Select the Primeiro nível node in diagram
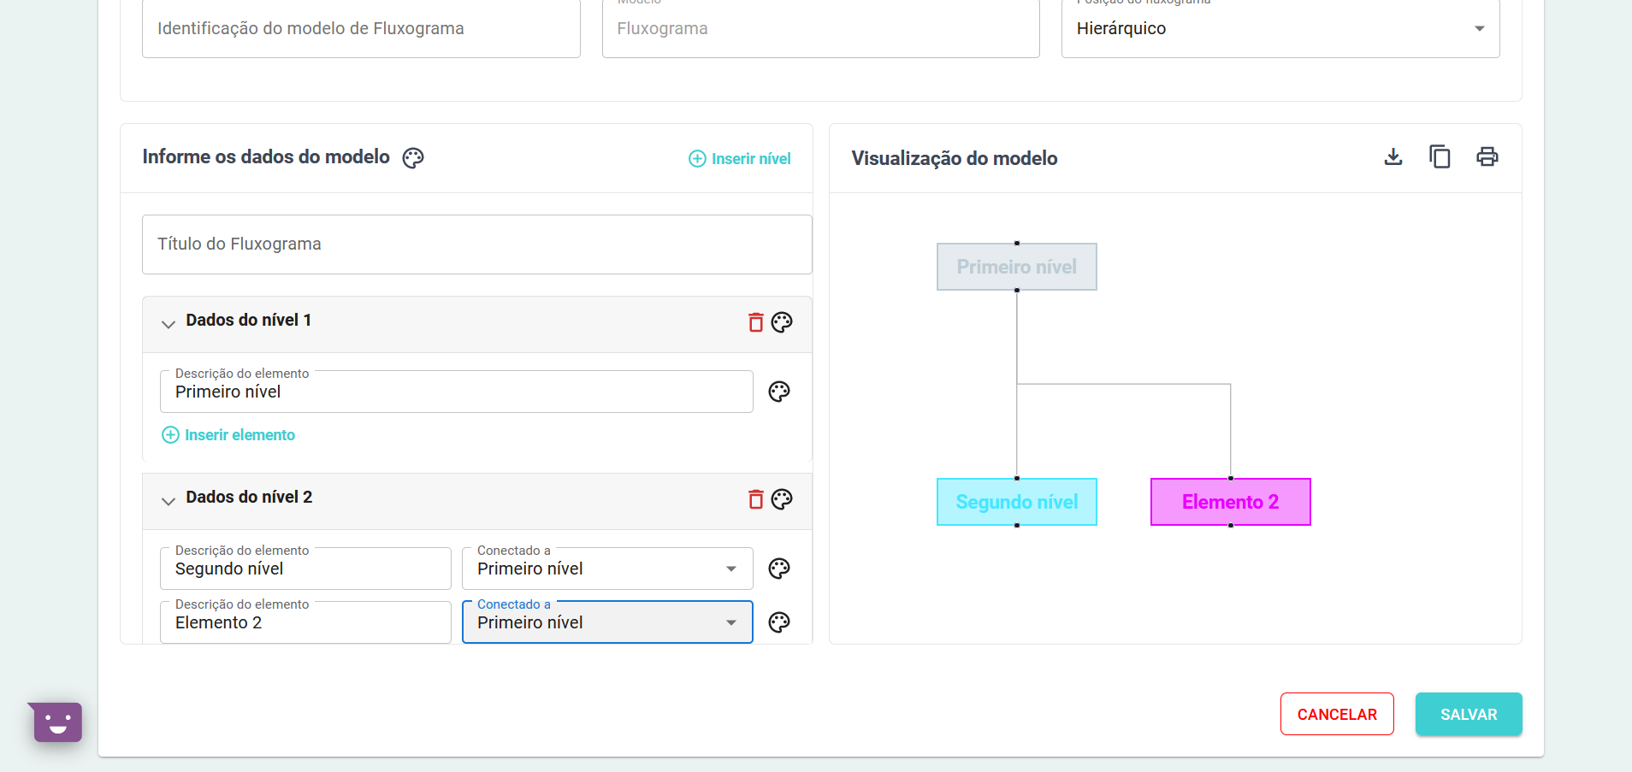The image size is (1632, 772). tap(1017, 267)
